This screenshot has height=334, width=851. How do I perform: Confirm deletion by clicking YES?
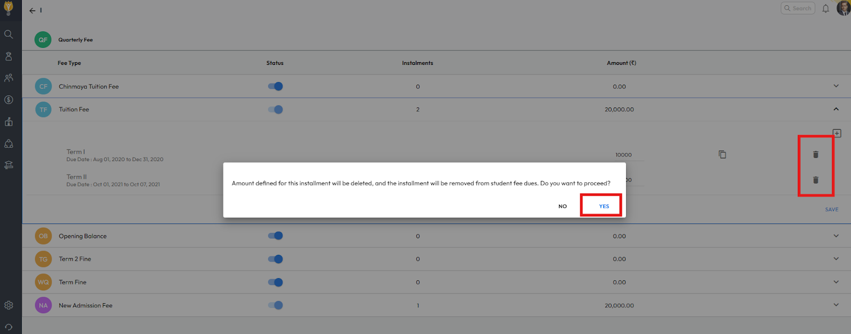click(604, 206)
